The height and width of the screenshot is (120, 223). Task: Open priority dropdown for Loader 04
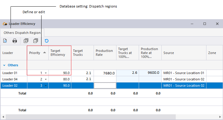click(46, 79)
